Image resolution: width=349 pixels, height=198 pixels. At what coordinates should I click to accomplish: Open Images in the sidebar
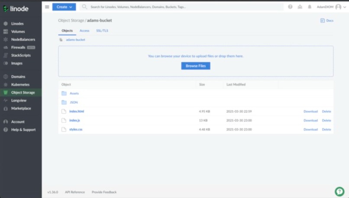coord(17,63)
